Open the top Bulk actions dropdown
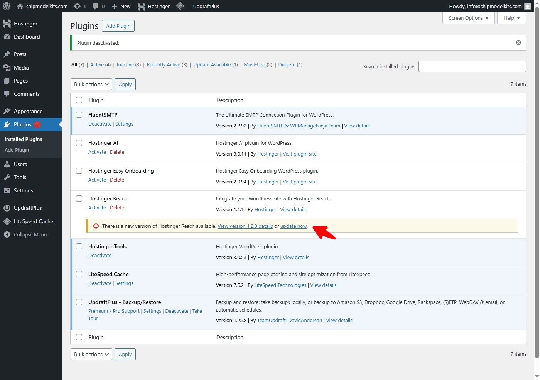The height and width of the screenshot is (380, 540). [x=91, y=84]
